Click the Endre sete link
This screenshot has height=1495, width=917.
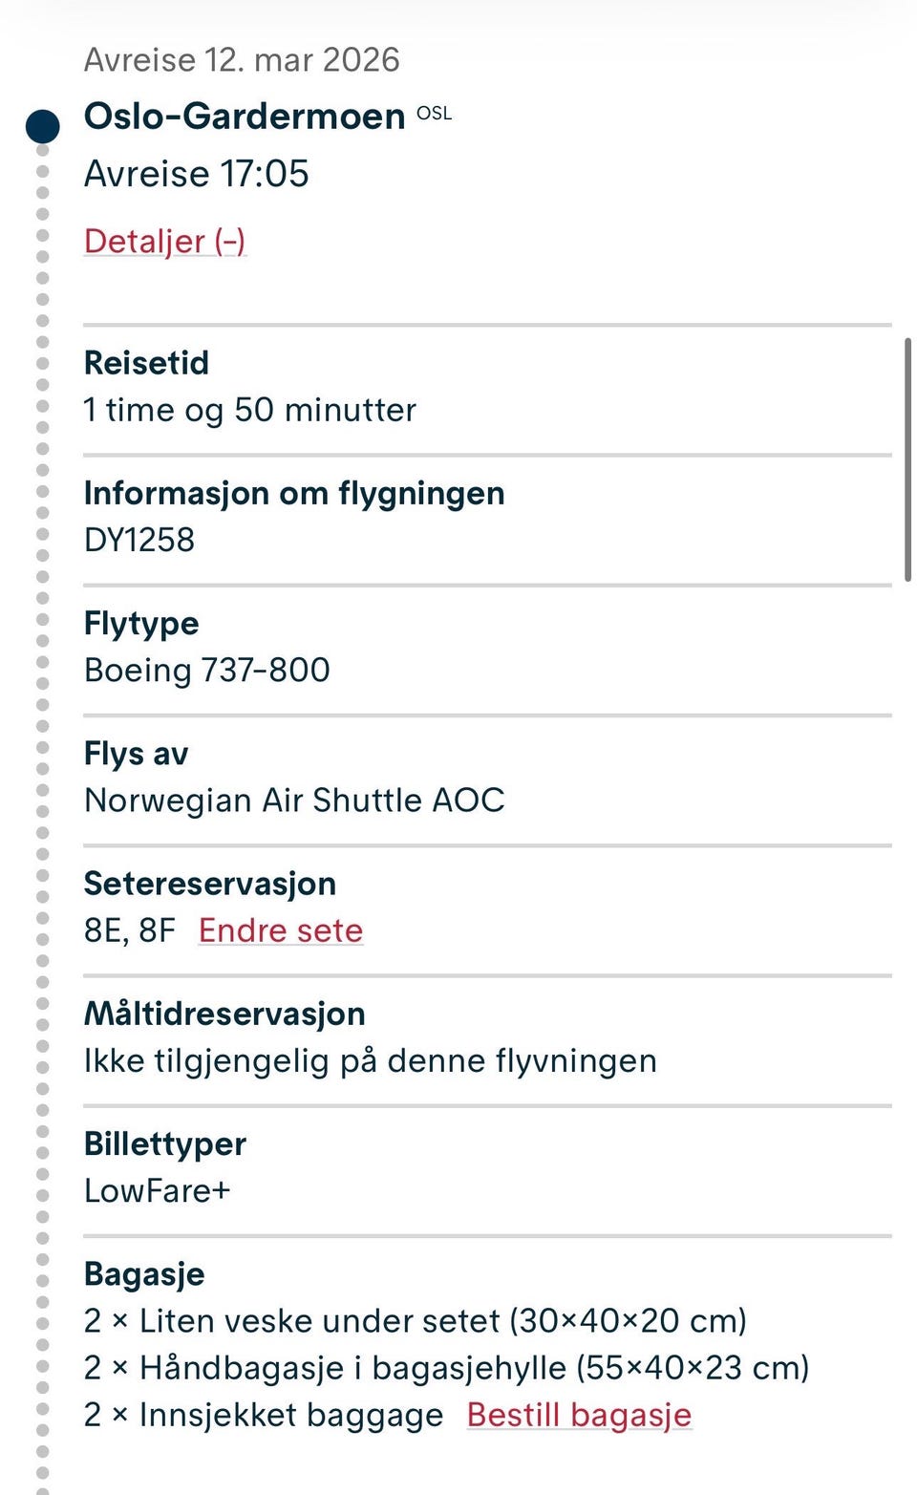[280, 930]
